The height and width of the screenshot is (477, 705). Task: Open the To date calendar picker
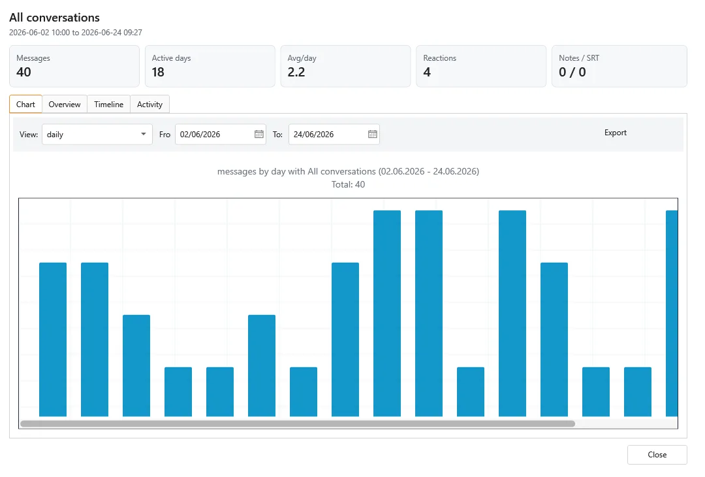372,134
